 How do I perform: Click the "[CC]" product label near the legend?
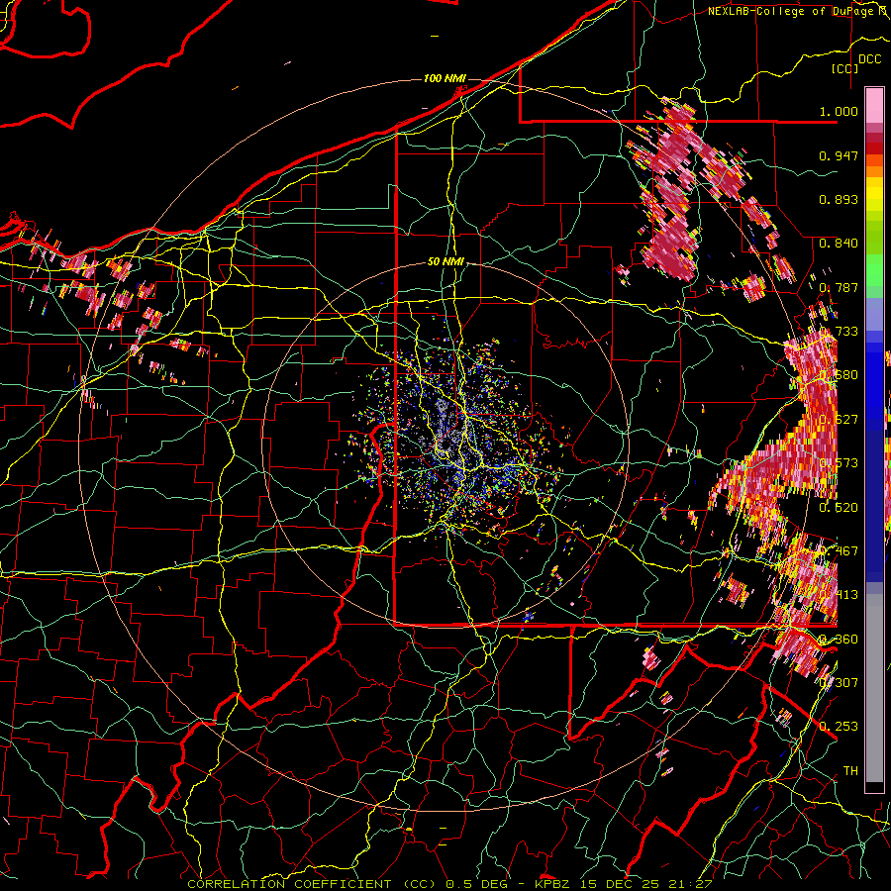tap(845, 68)
